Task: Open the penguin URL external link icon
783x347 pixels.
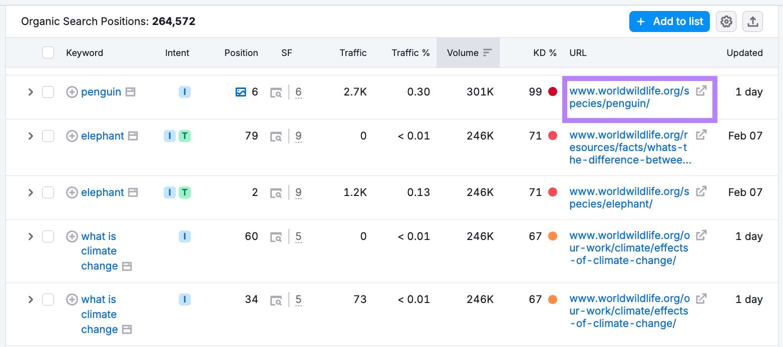Action: click(702, 90)
